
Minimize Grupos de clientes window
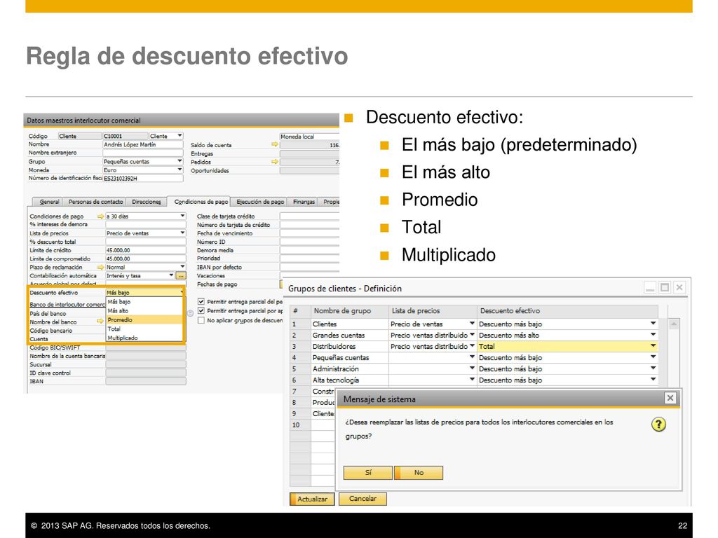click(x=650, y=287)
